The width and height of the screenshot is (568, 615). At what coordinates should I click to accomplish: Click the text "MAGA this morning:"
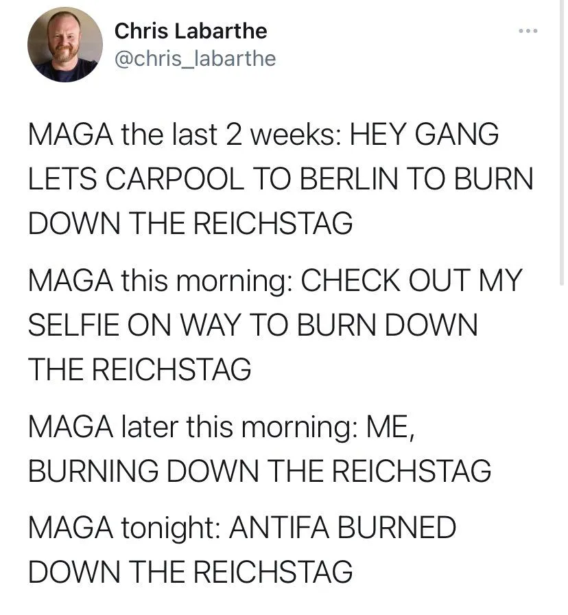point(160,281)
